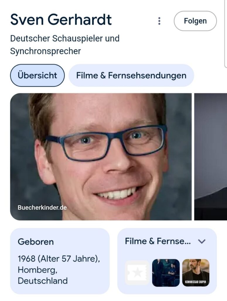Image resolution: width=227 pixels, height=301 pixels.
Task: Tap the Geboren card heading
Action: [x=36, y=242]
